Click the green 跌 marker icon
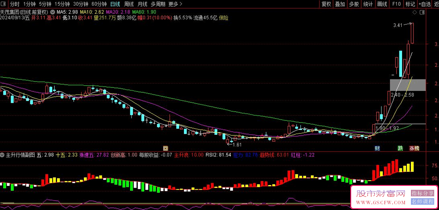Screen dimensions: 439x210 tap(400, 148)
